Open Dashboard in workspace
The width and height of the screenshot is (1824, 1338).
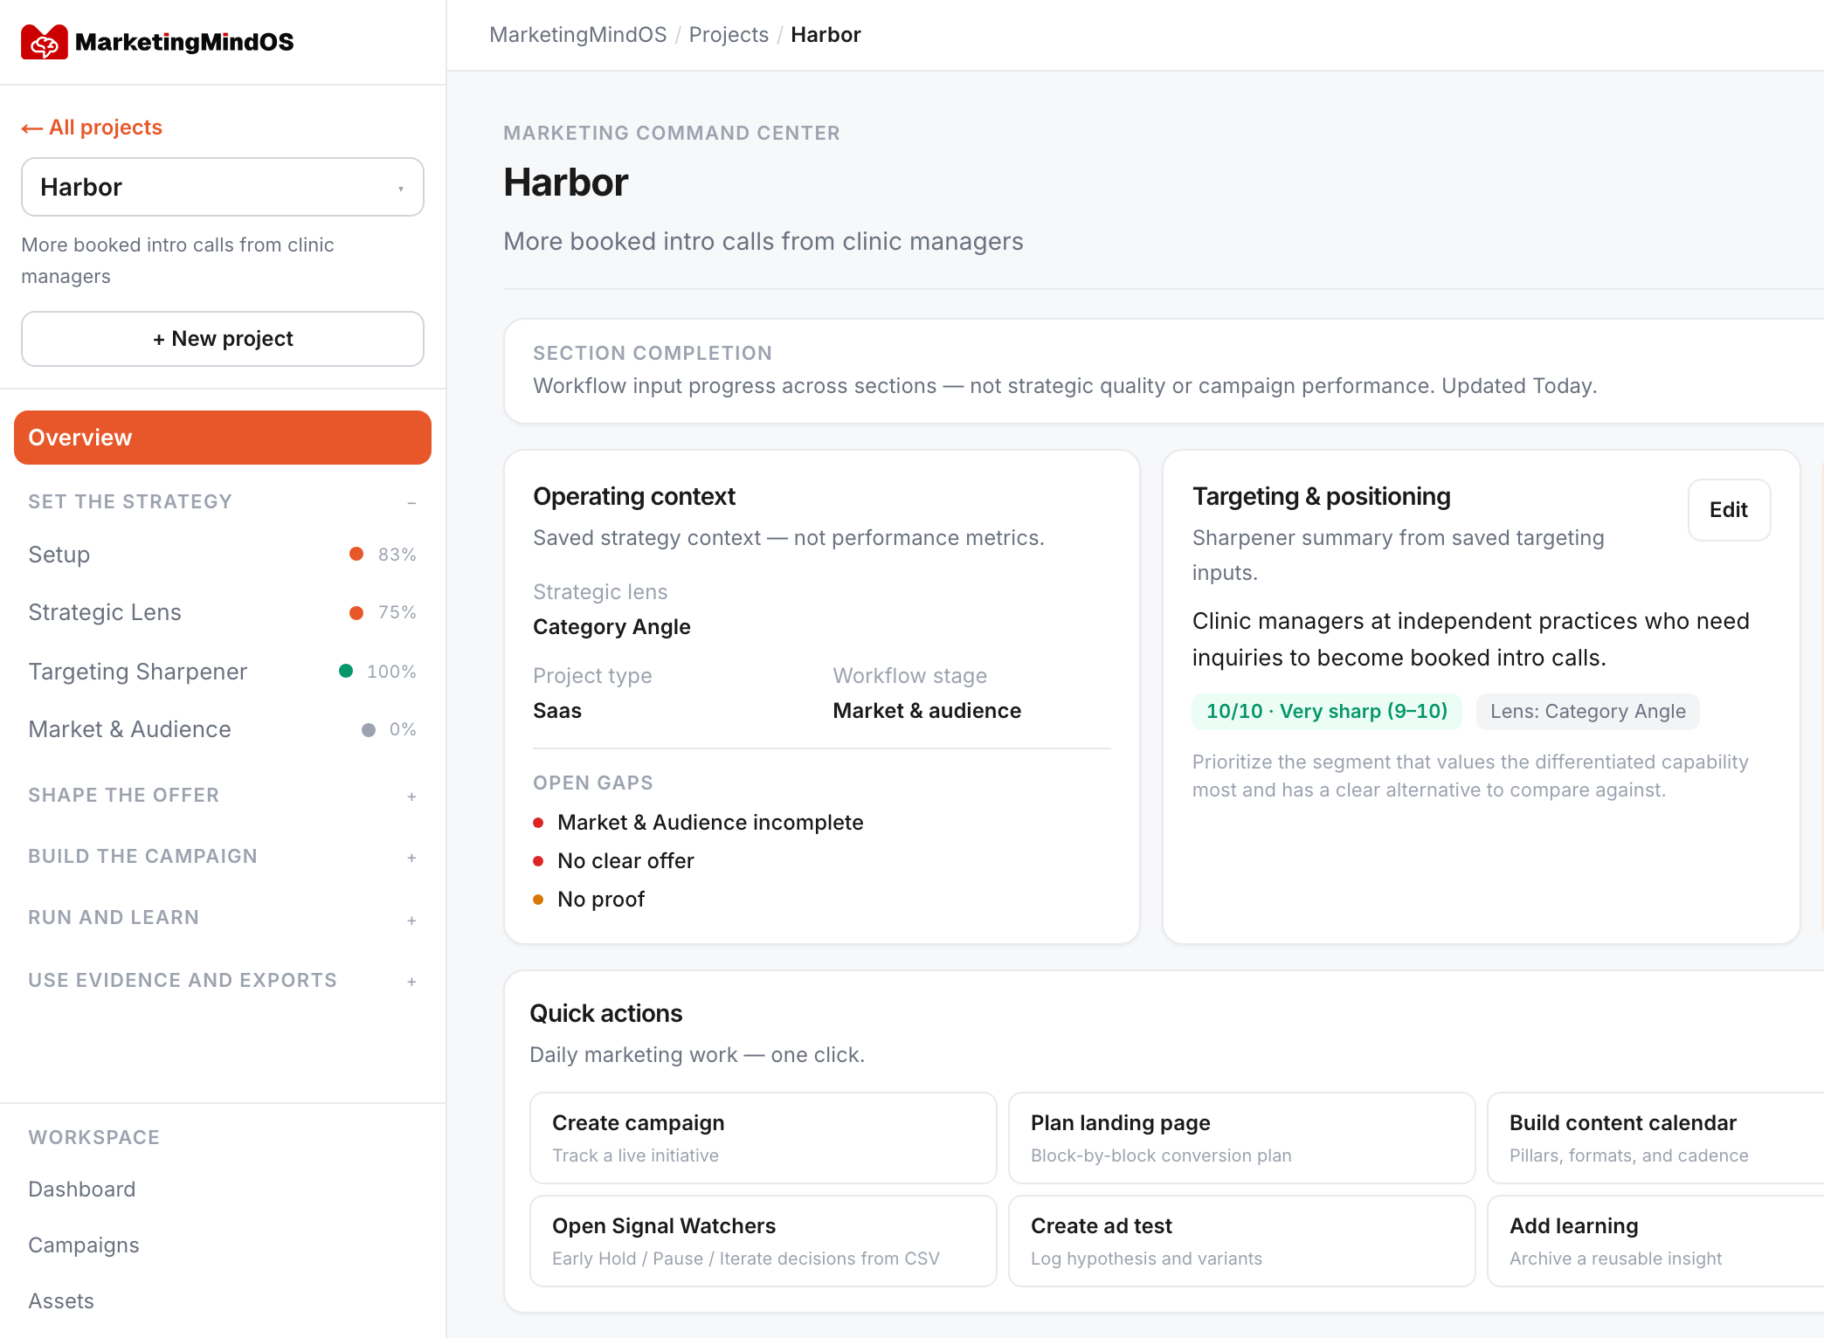(82, 1190)
